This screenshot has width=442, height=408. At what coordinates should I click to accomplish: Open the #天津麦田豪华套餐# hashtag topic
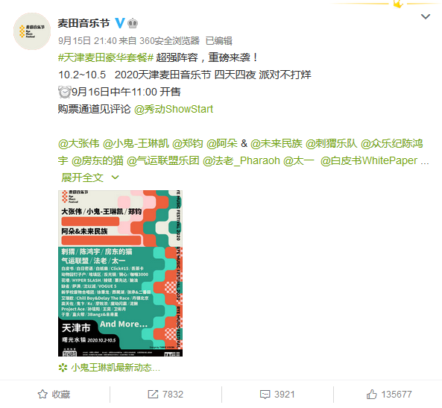point(106,57)
